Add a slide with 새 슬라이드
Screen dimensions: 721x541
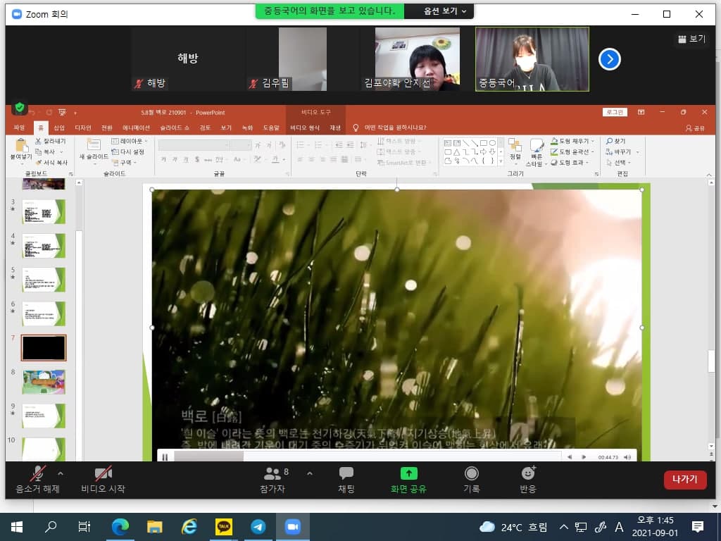pos(94,150)
